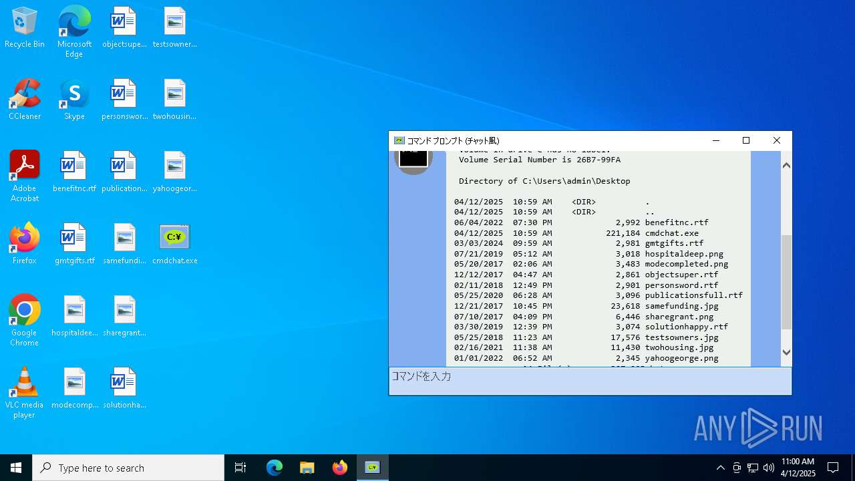Click modecompleted.png in directory listing
This screenshot has height=481, width=855.
[687, 264]
